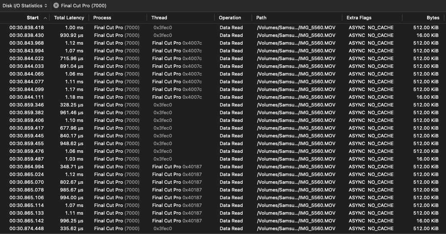The width and height of the screenshot is (446, 234).
Task: Click latency value 996.25 µs
Action: [72, 221]
